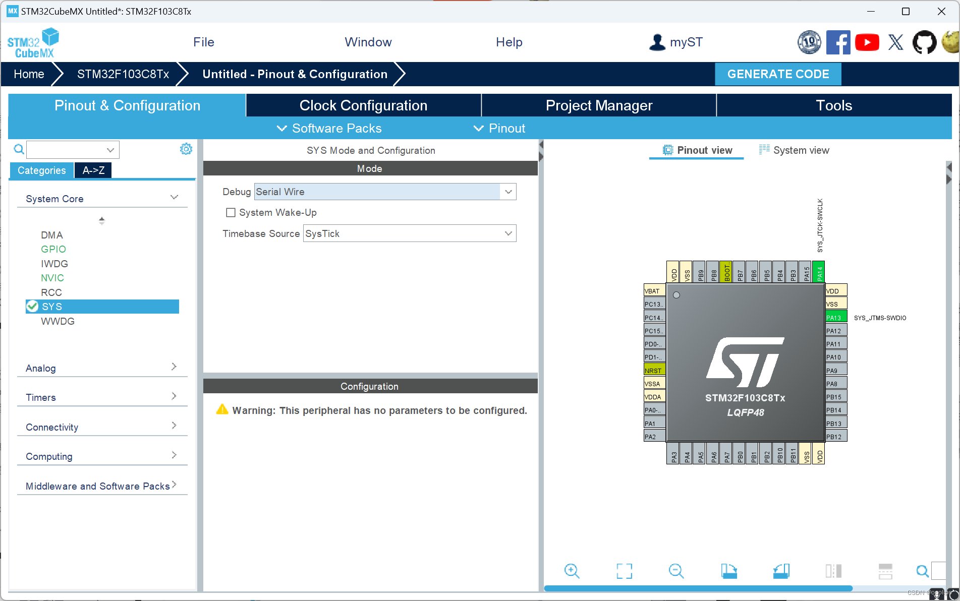Click the pin search magnifier icon

(922, 571)
